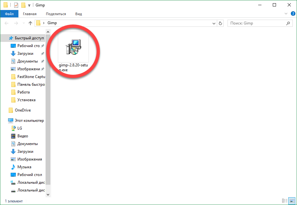Expand the ribbon using the chevron
The width and height of the screenshot is (297, 205).
286,14
